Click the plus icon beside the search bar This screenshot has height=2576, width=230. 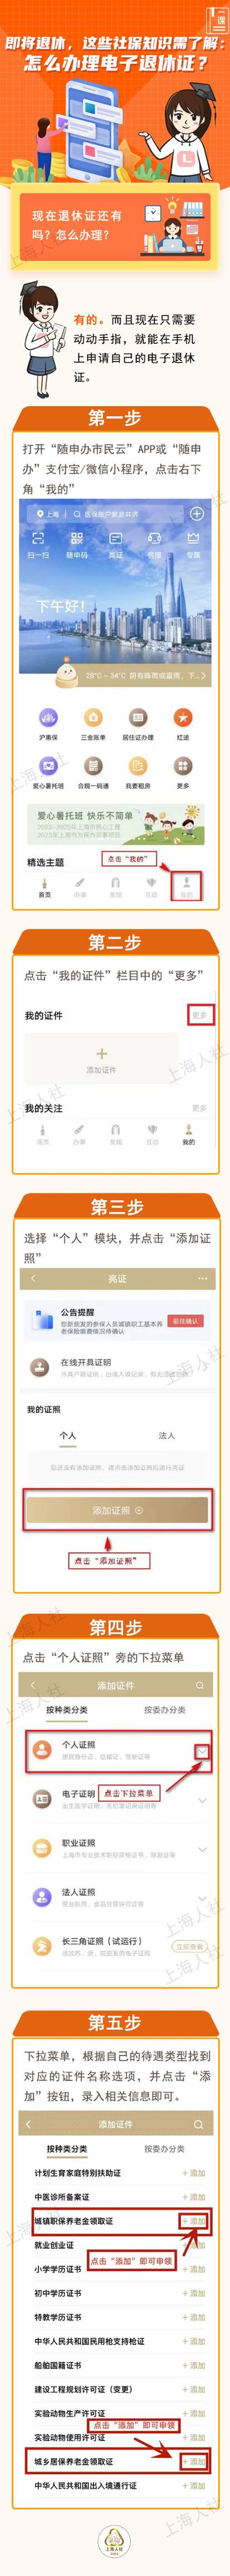(197, 513)
